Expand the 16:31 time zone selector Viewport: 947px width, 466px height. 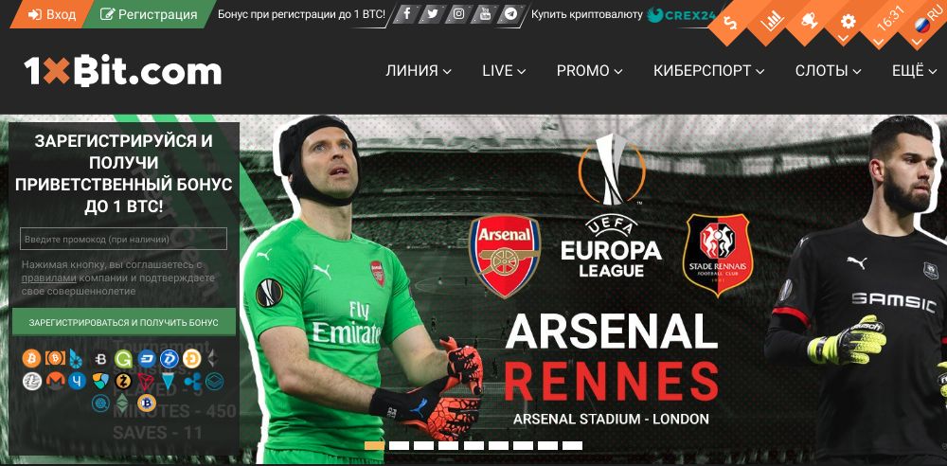[886, 23]
